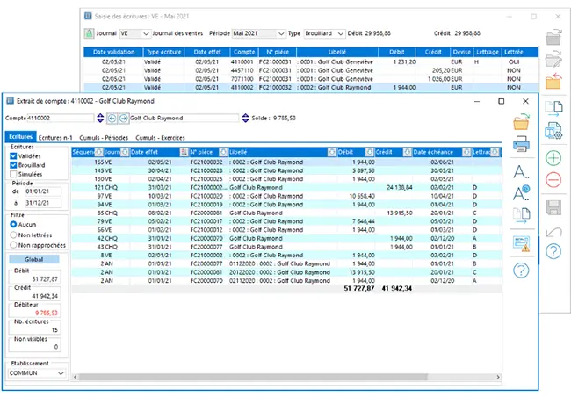Click the horizontal scrollbar of entries table
This screenshot has width=571, height=397.
coord(253,377)
